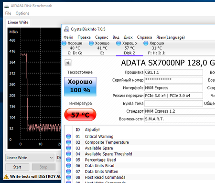Click the status orb beside Available Spare Threshold

[68, 154]
